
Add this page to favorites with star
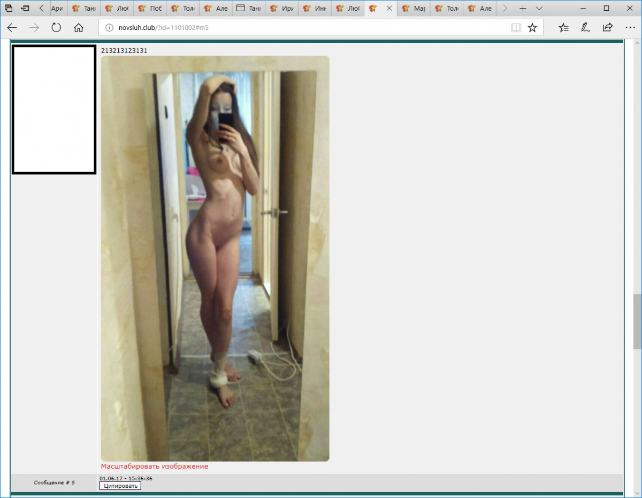532,28
